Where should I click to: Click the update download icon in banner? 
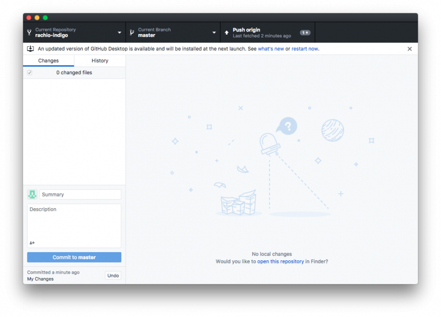click(x=30, y=48)
